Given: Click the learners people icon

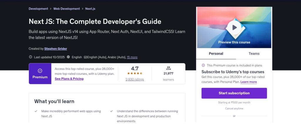Looking at the screenshot, I should click(168, 68).
